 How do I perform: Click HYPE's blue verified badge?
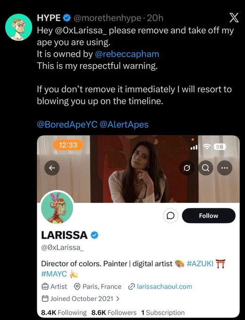pos(66,18)
